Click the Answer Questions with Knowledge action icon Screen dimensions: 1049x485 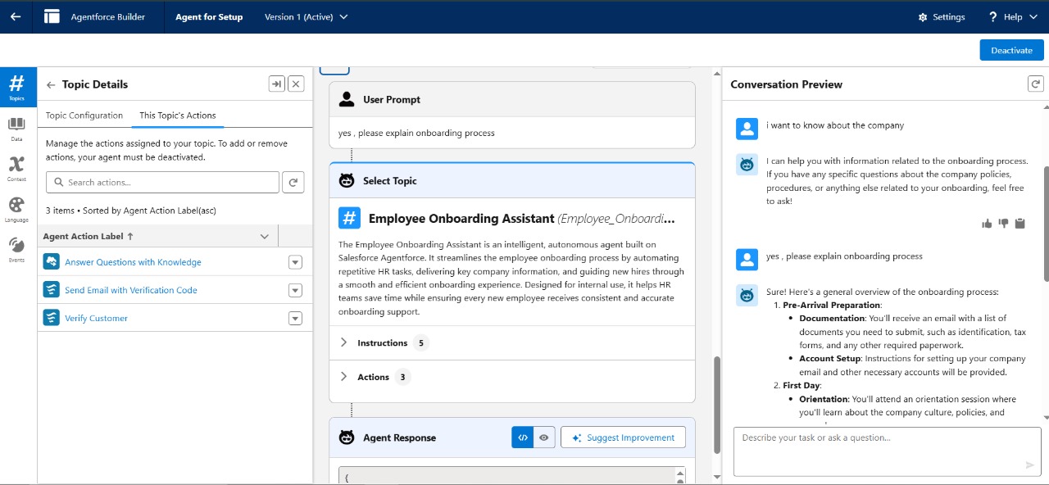pos(52,262)
